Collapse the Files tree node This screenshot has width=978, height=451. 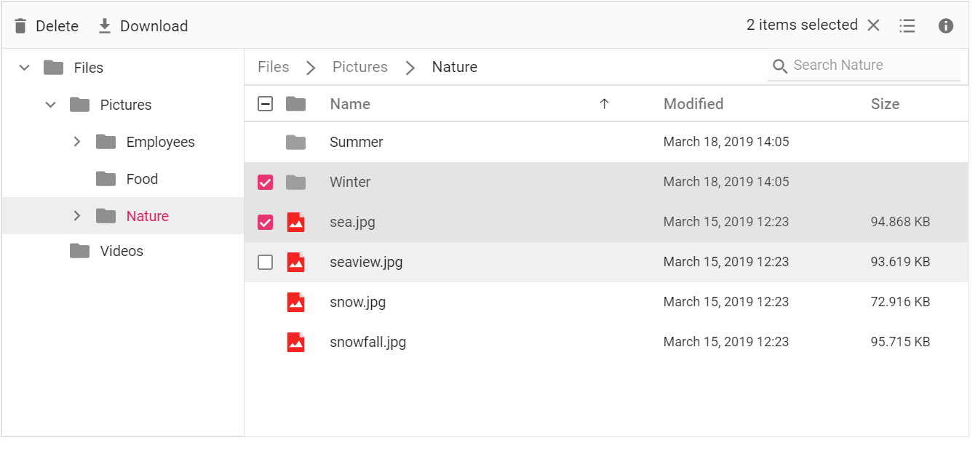[24, 68]
